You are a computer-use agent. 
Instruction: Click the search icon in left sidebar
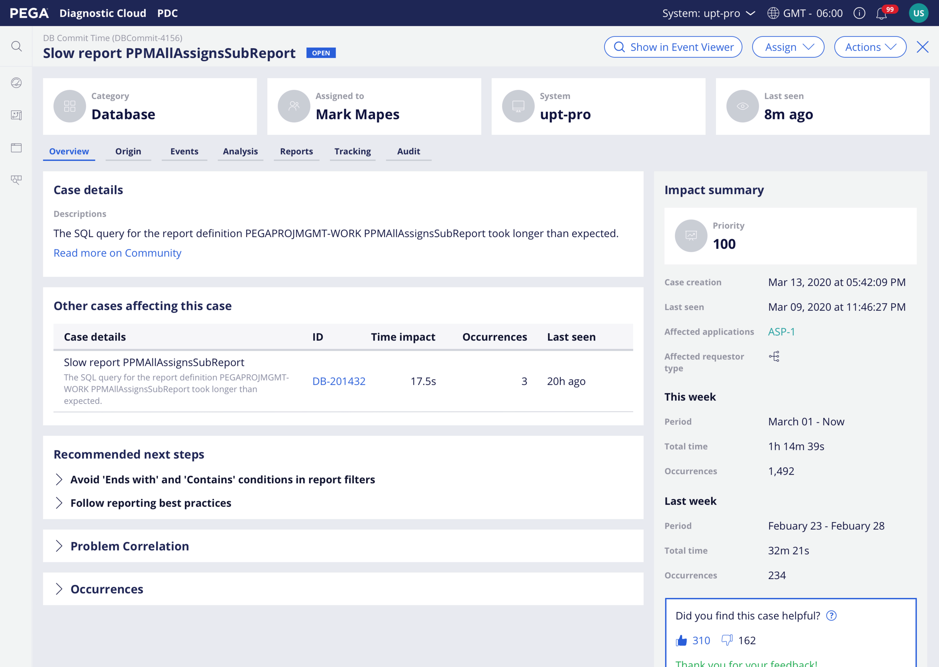pos(17,46)
